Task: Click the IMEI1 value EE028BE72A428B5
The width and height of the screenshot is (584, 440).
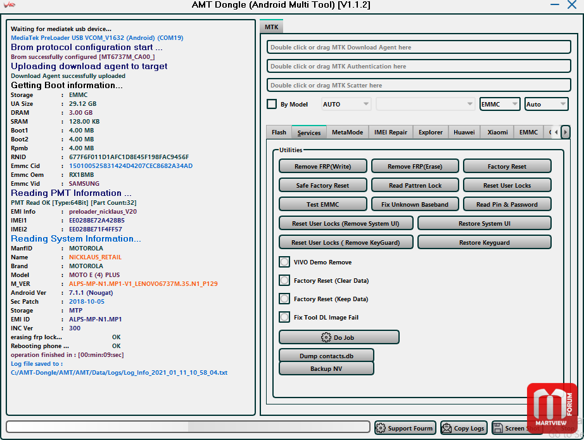Action: 97,221
